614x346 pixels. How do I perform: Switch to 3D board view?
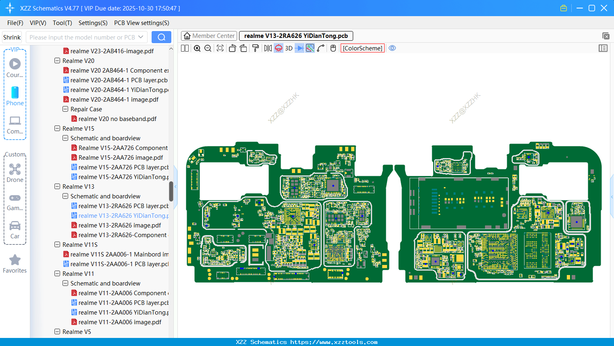[289, 48]
